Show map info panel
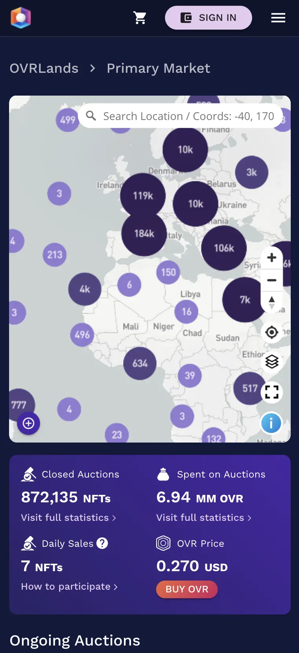The image size is (299, 653). 271,423
